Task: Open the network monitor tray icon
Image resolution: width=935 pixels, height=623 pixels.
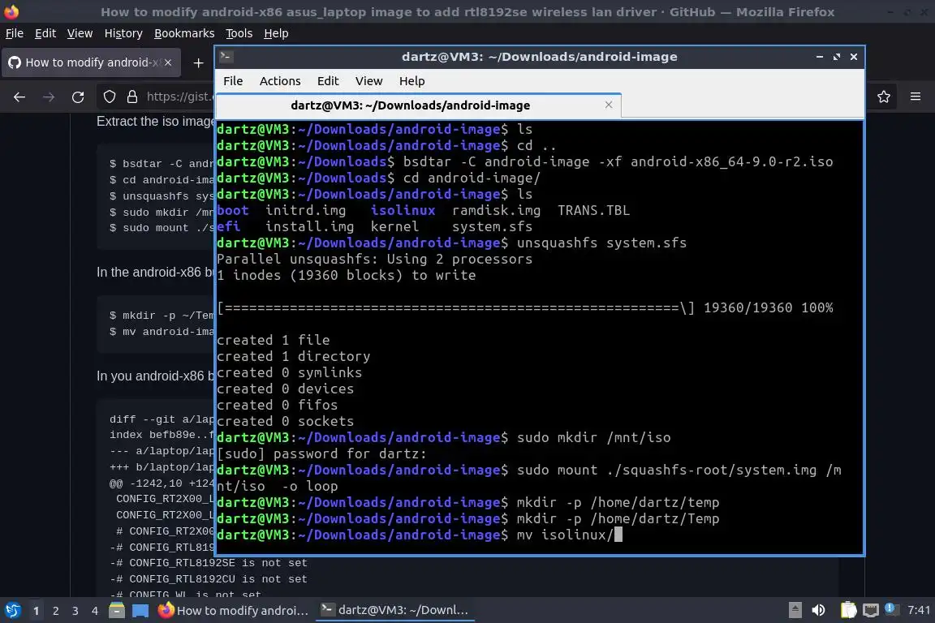Action: (x=871, y=611)
